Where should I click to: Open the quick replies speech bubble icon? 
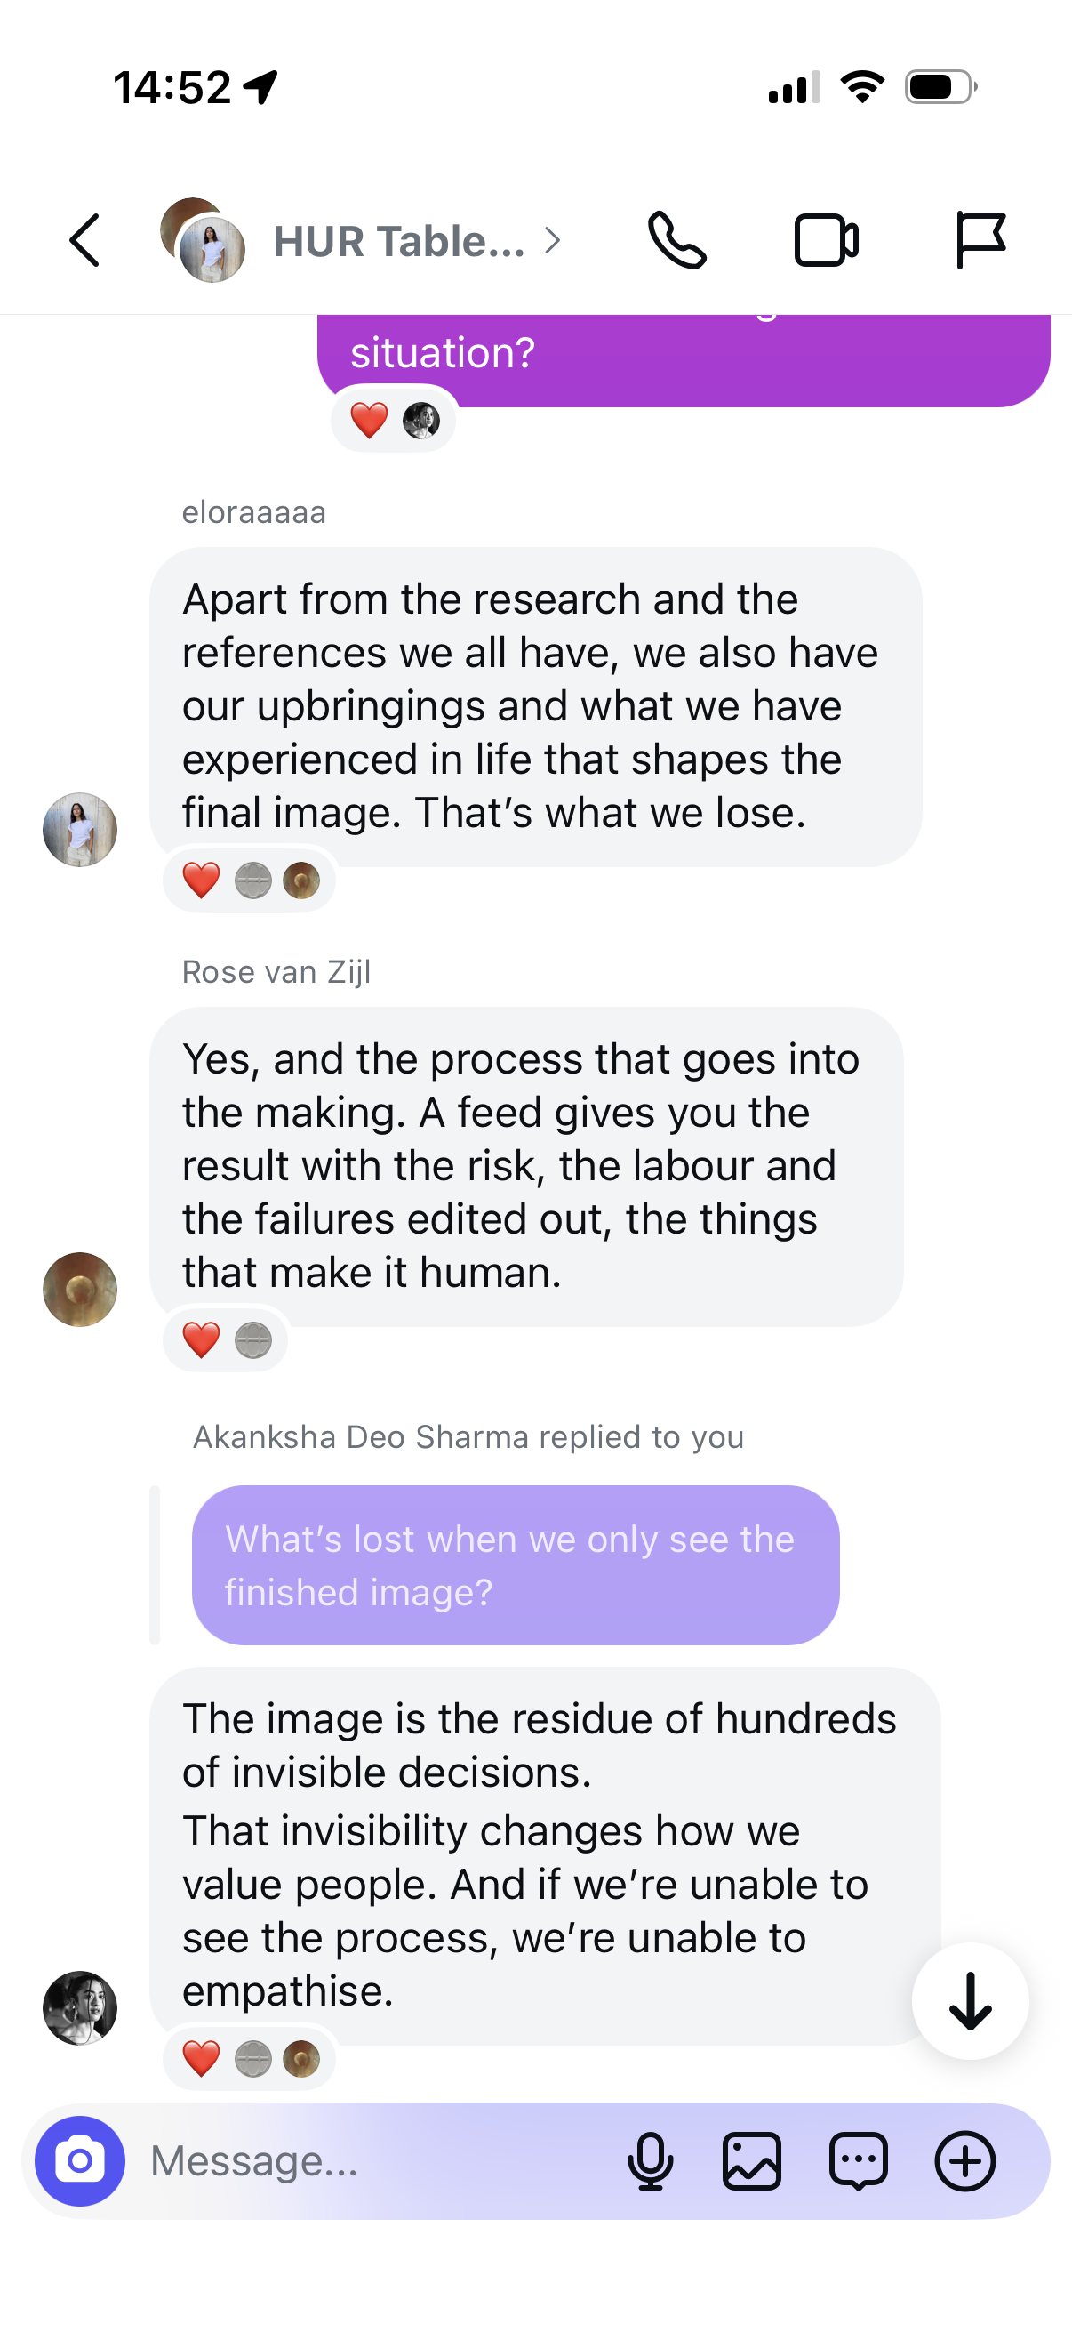(858, 2161)
